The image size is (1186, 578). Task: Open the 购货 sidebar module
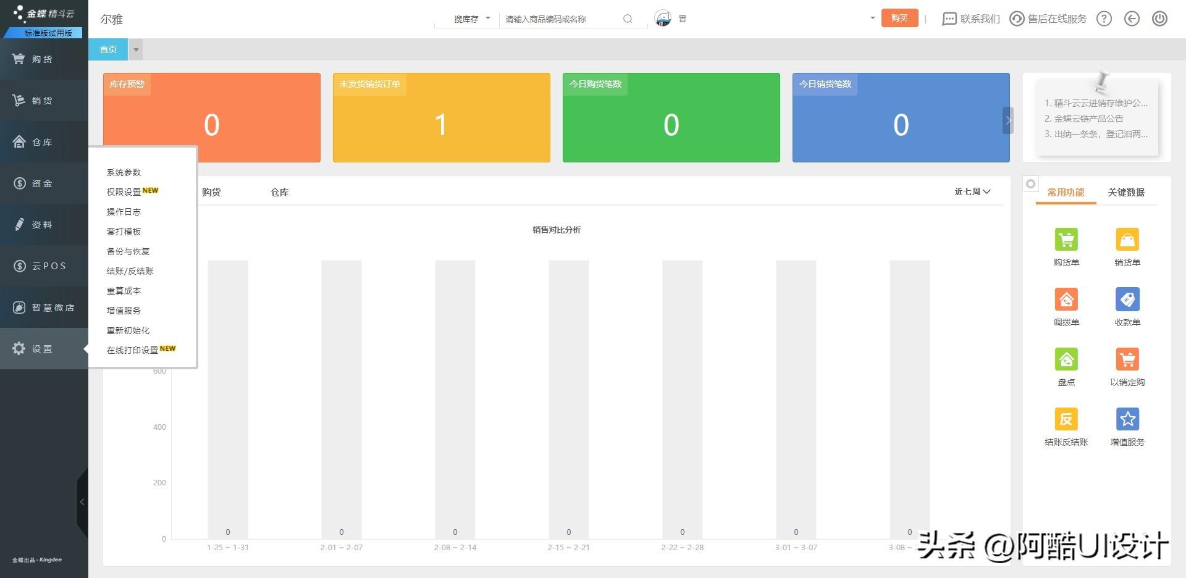click(44, 59)
